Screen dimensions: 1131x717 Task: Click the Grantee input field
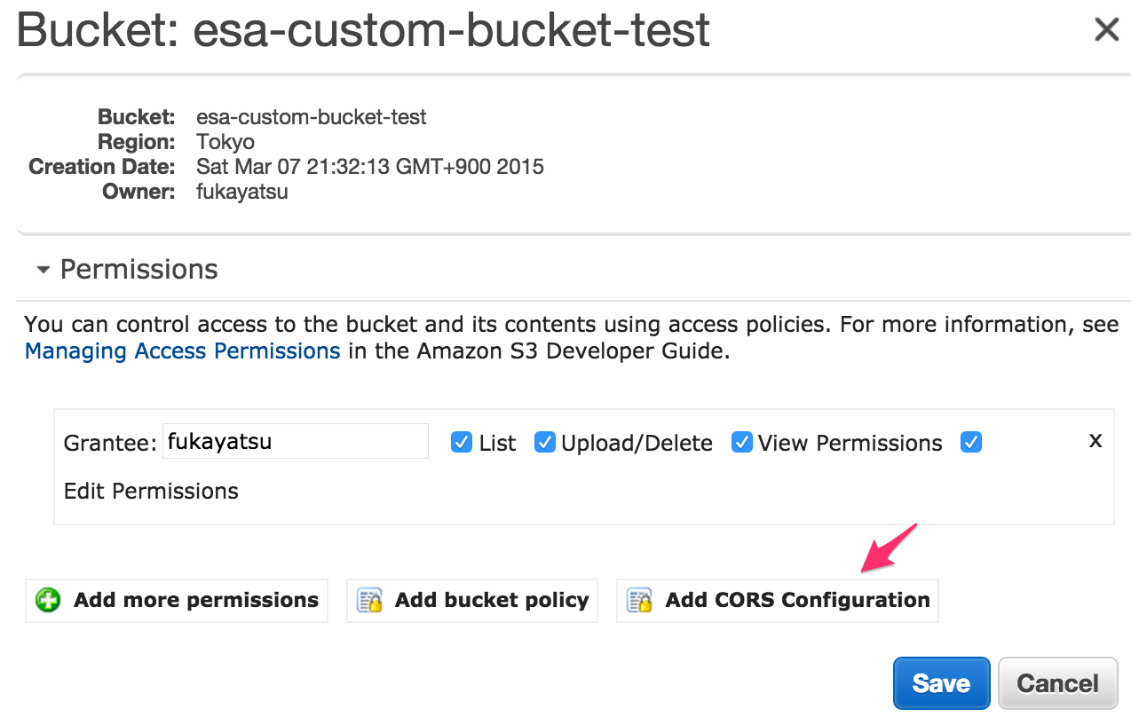coord(296,441)
